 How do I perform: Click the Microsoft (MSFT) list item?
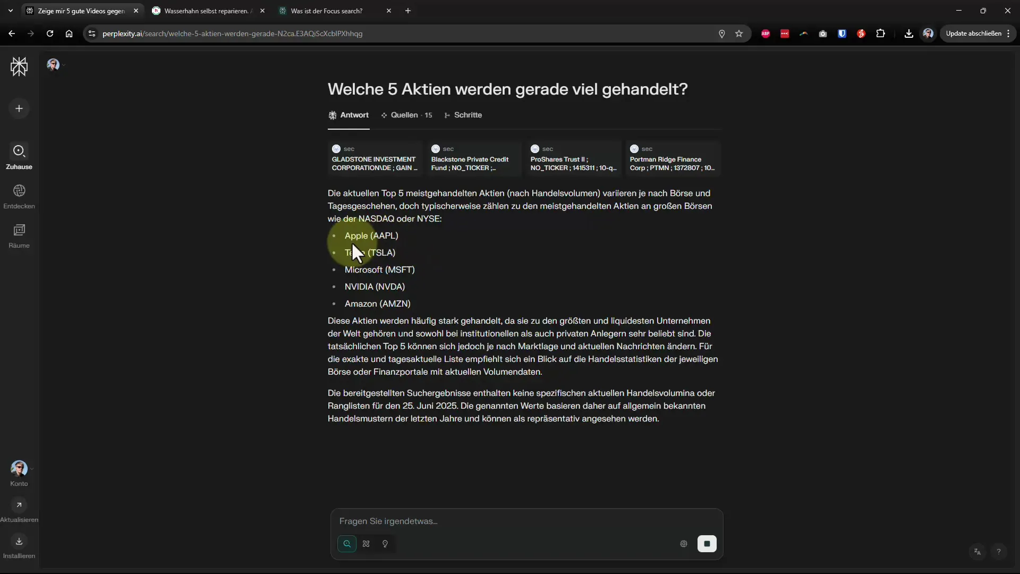pyautogui.click(x=380, y=269)
